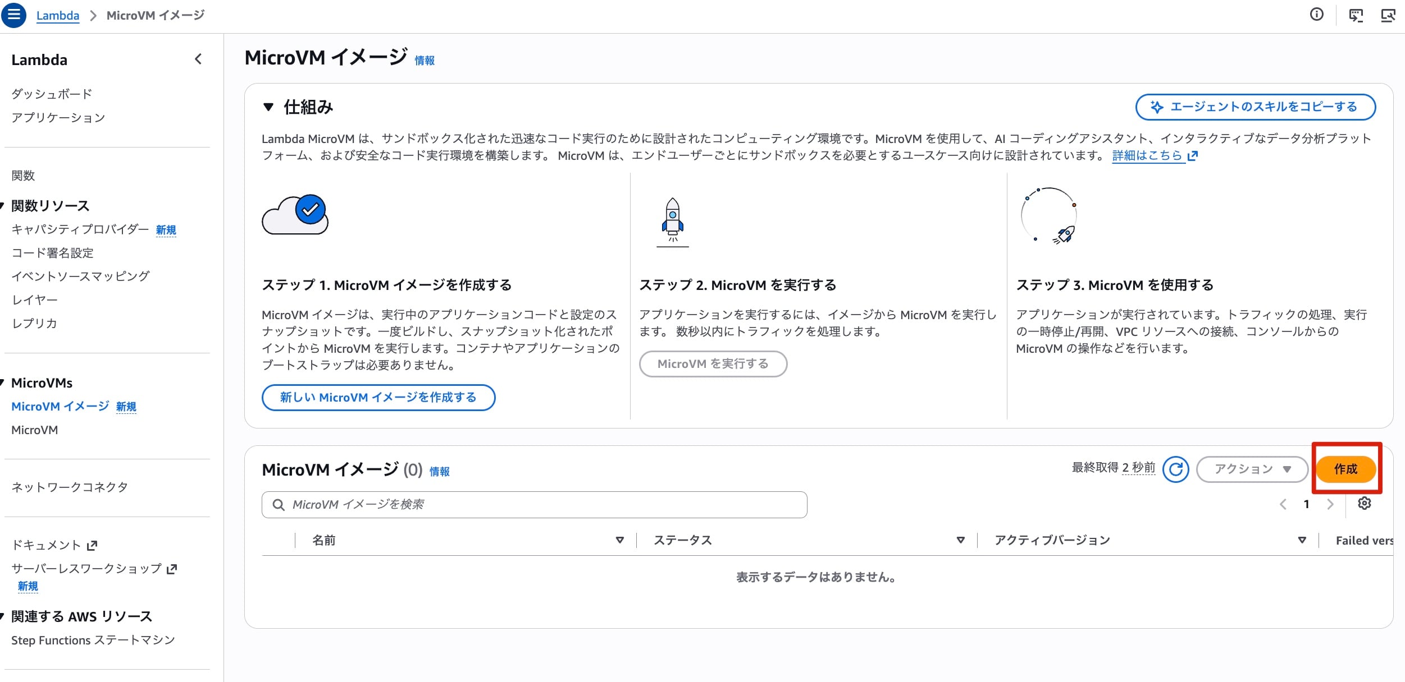Click the rocket illustration for step 2

[x=673, y=222]
